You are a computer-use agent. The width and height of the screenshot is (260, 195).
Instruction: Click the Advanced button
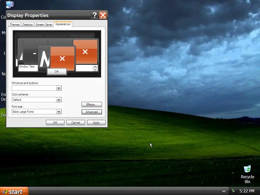click(92, 112)
